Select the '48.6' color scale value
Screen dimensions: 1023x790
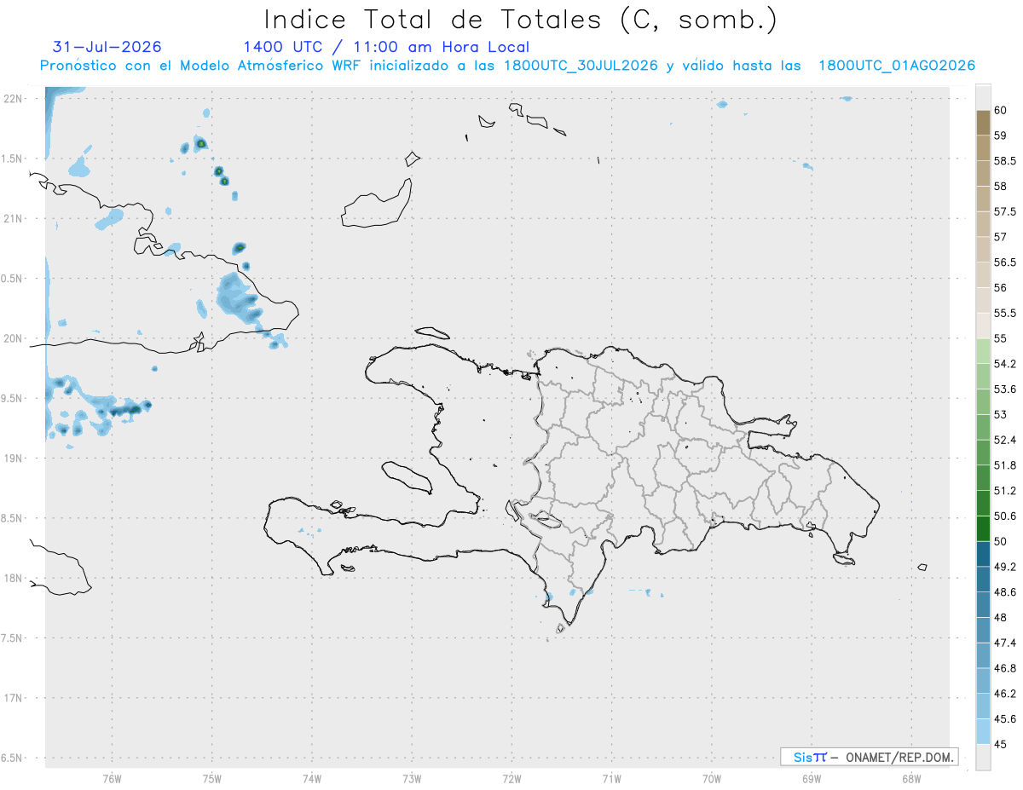1005,592
